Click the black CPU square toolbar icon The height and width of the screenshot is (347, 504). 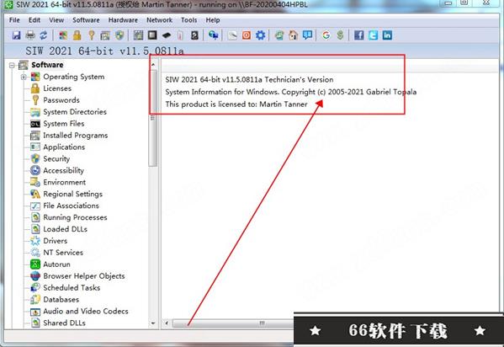[x=152, y=35]
